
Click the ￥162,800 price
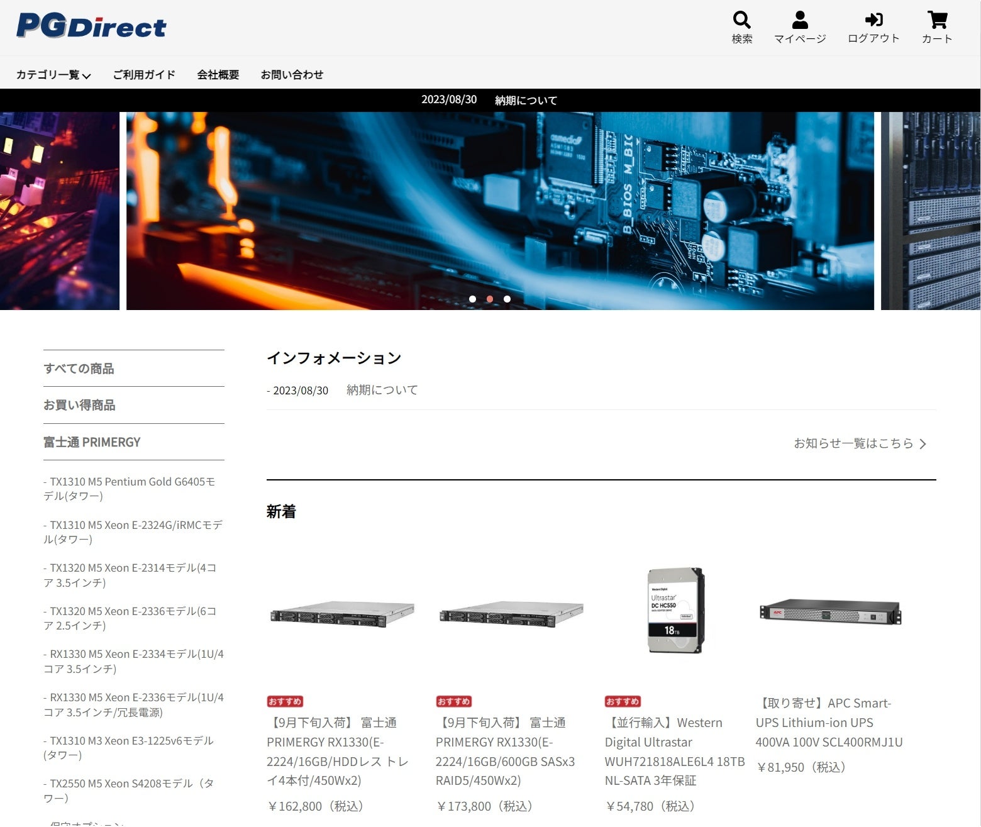point(315,806)
